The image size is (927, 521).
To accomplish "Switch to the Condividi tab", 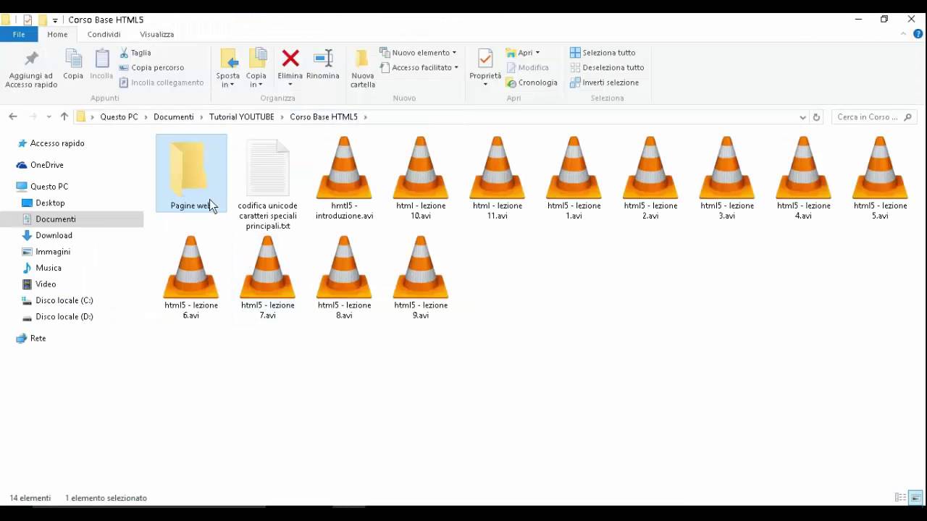I will point(104,34).
